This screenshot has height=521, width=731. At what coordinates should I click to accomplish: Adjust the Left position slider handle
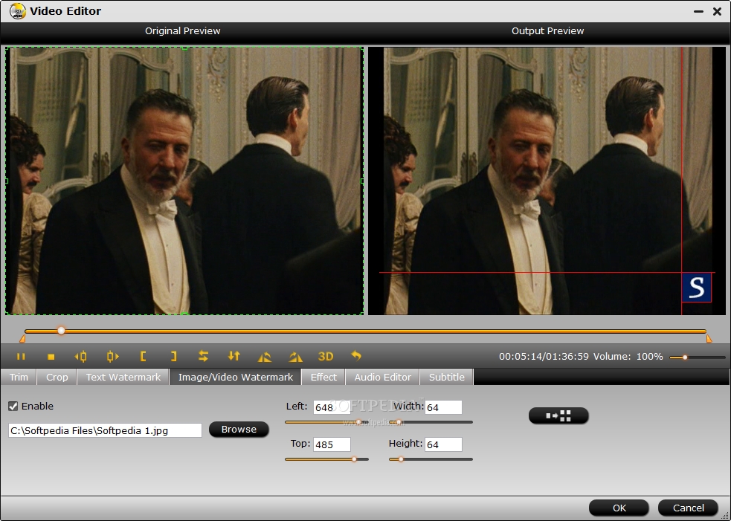pos(358,422)
